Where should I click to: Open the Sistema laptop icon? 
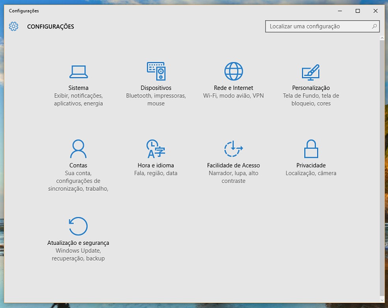(x=78, y=71)
